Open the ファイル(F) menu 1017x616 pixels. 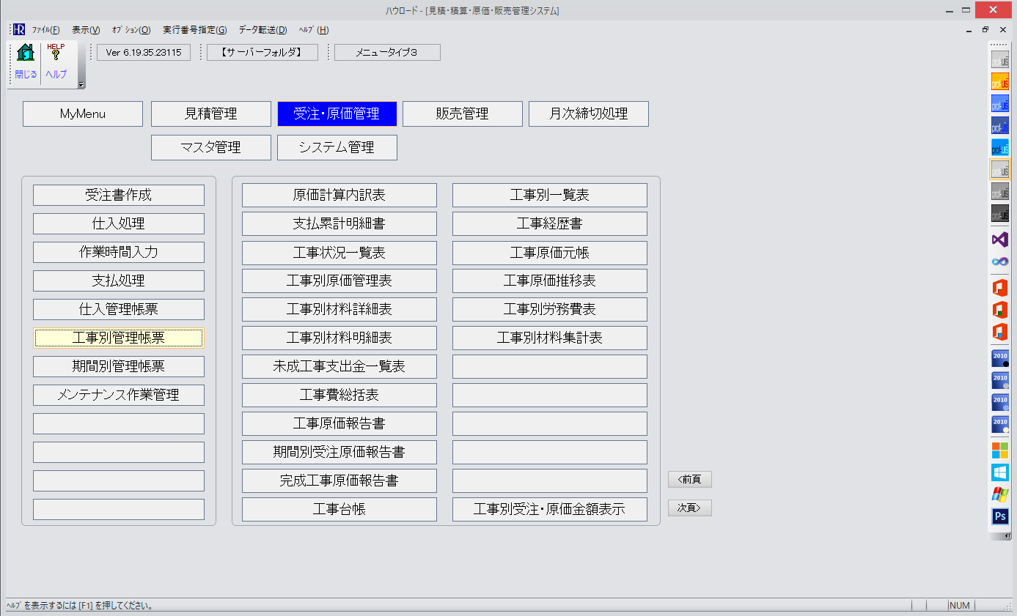45,30
